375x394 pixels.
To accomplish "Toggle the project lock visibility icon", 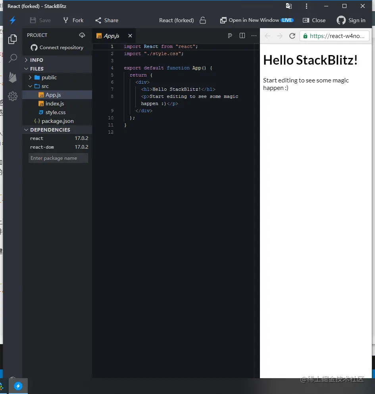I will pos(203,20).
